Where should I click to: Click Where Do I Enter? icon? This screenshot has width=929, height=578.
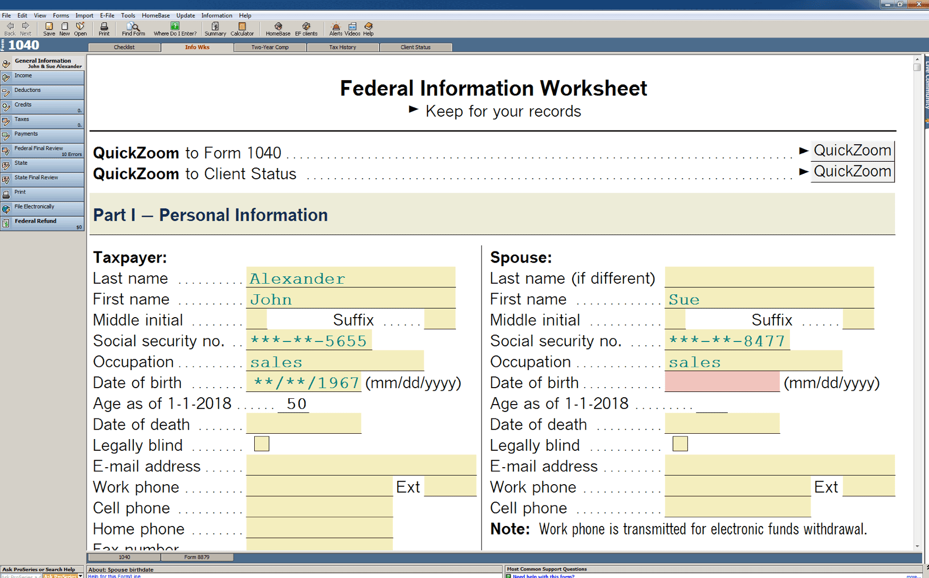point(175,29)
